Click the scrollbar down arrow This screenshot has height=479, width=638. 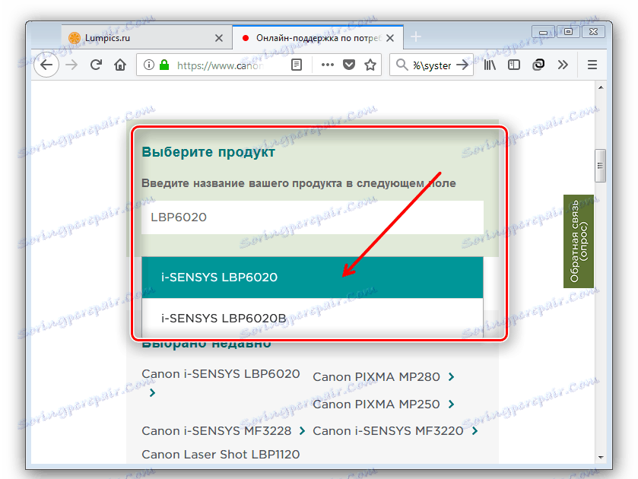(601, 458)
